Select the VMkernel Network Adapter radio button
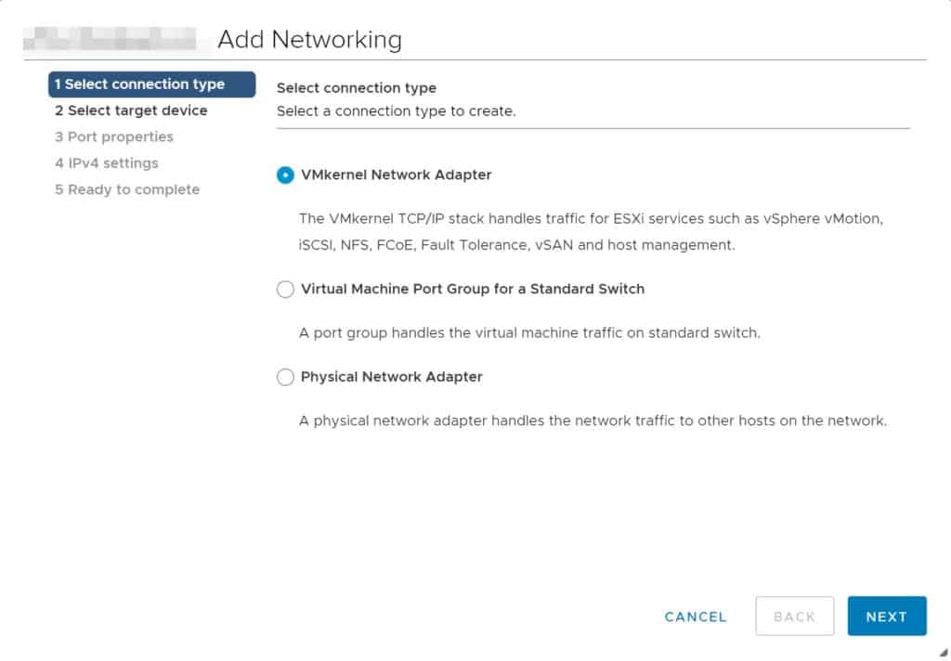The height and width of the screenshot is (661, 951). click(x=285, y=175)
